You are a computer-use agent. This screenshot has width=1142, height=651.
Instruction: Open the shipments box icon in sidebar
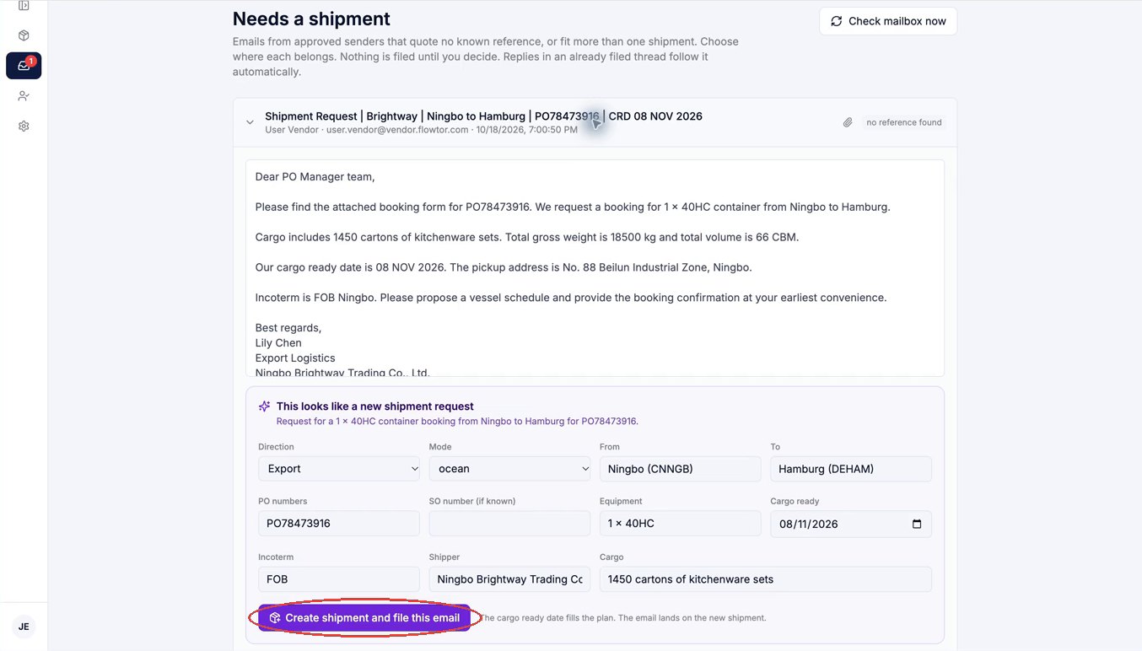(24, 35)
